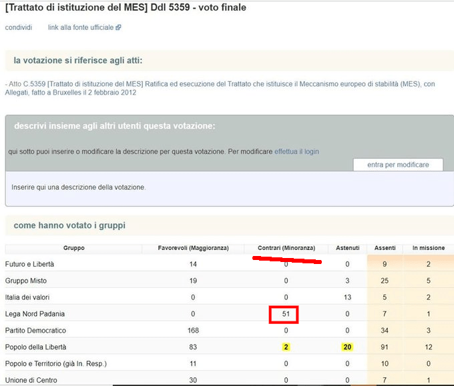The image size is (454, 386).
Task: Open the Atto C.5359 ratifica link
Action: point(220,88)
